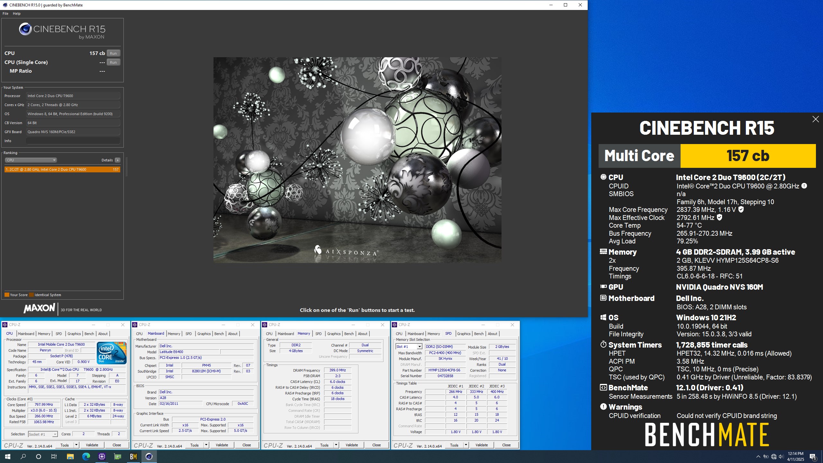Open the volume speaker tray icon
This screenshot has width=823, height=463.
click(x=781, y=457)
